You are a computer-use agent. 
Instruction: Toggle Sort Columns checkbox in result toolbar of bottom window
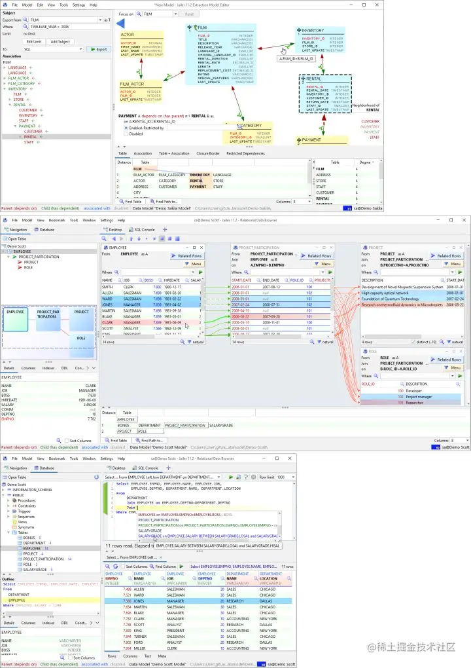(123, 566)
